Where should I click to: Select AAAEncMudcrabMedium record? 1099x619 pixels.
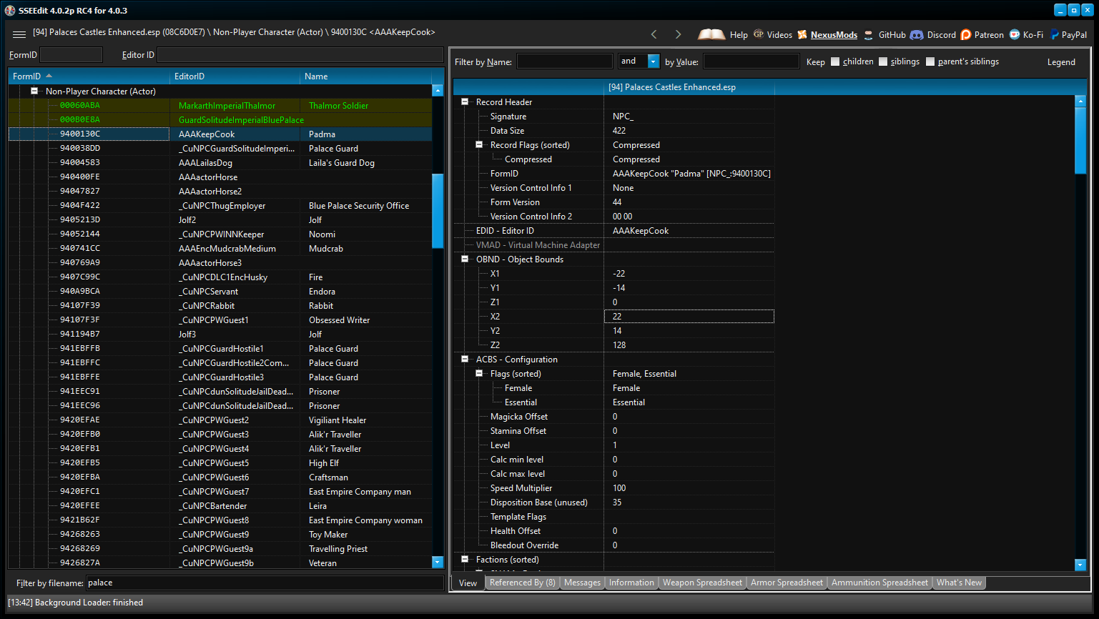(x=220, y=249)
